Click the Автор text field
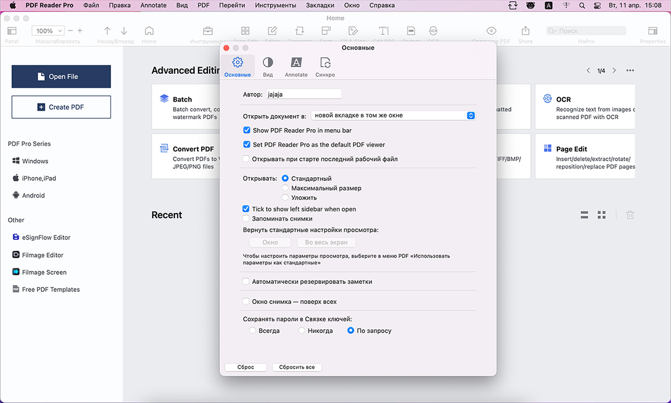Image resolution: width=671 pixels, height=403 pixels. [x=303, y=94]
